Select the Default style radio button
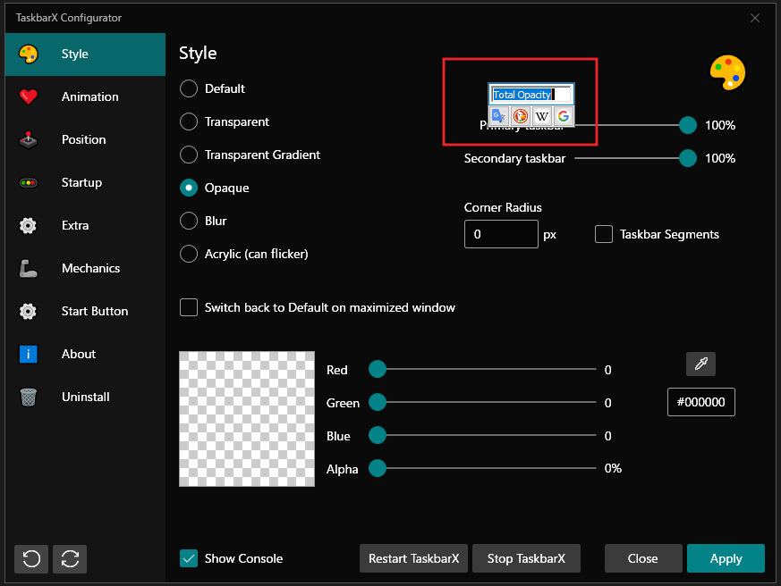This screenshot has height=586, width=781. coord(189,88)
